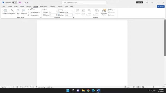Switch to the Design tab

pos(28,6)
